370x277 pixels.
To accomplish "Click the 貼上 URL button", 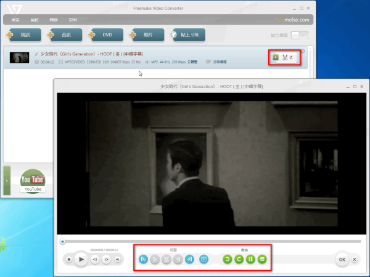I will pyautogui.click(x=189, y=35).
